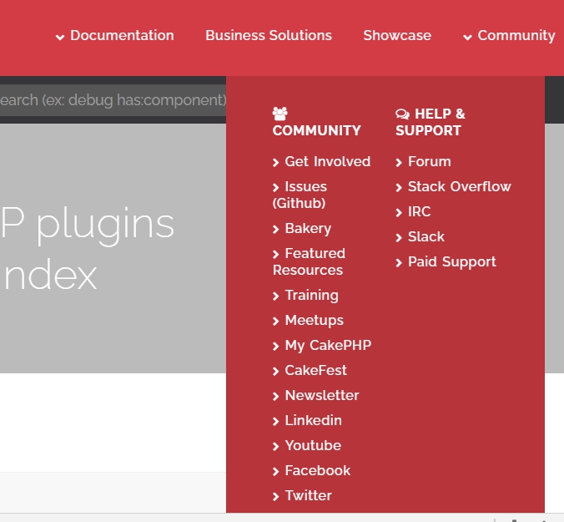The image size is (564, 522).
Task: Click the chevron arrow beside Bakery
Action: [276, 230]
